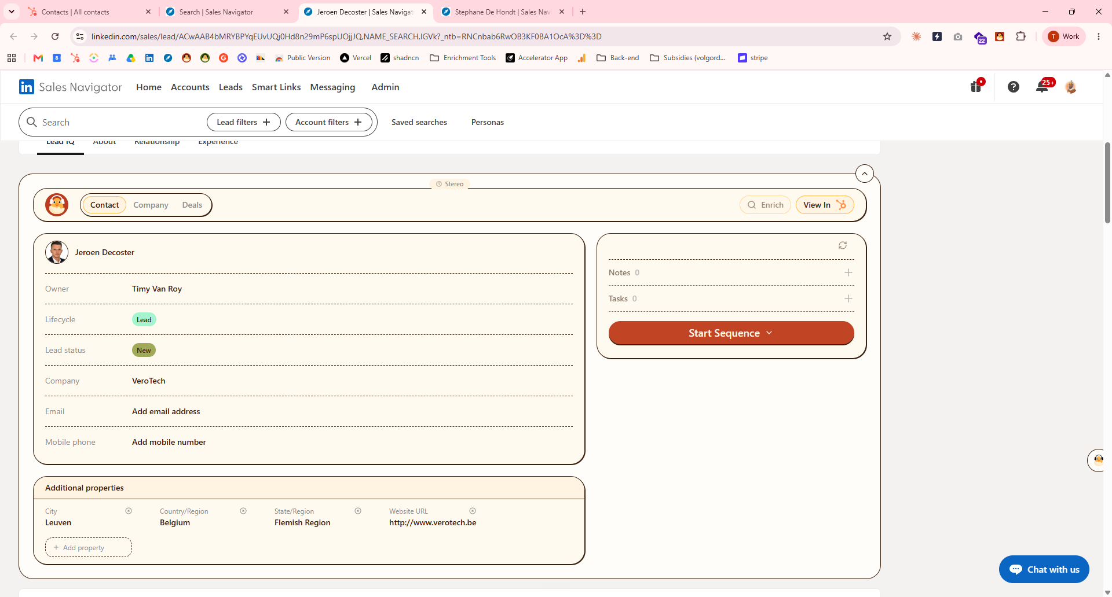Click the magnifier icon in the Search box
This screenshot has width=1112, height=597.
click(x=32, y=122)
